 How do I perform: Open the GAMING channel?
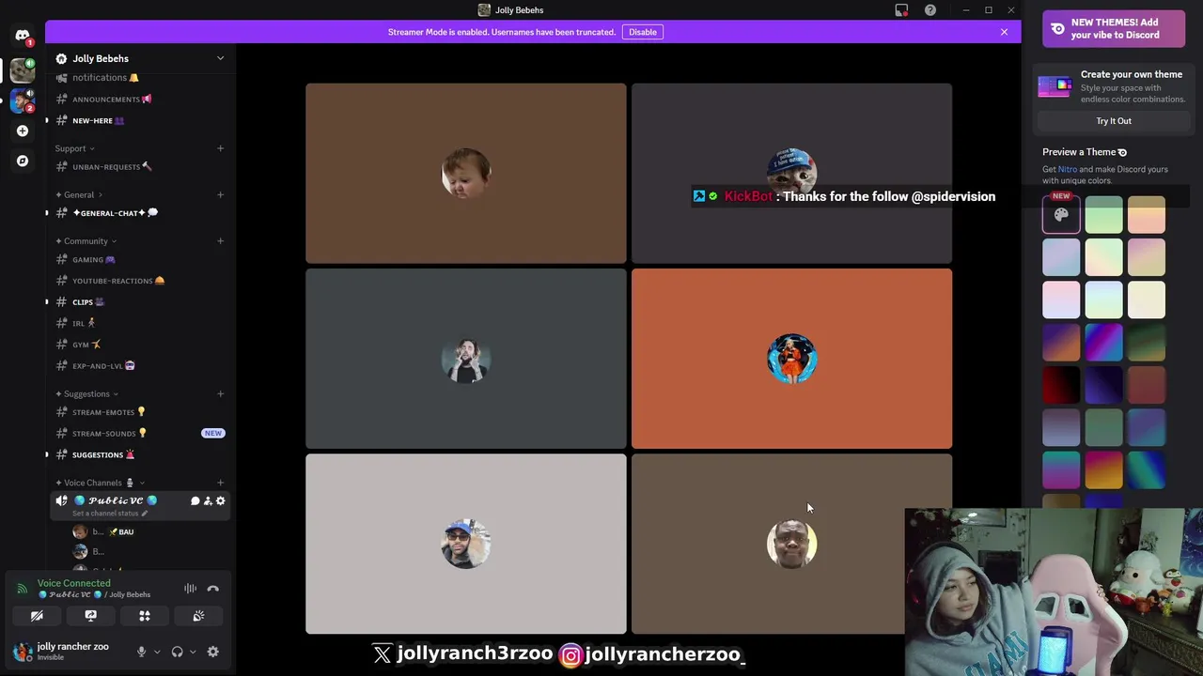click(139, 260)
